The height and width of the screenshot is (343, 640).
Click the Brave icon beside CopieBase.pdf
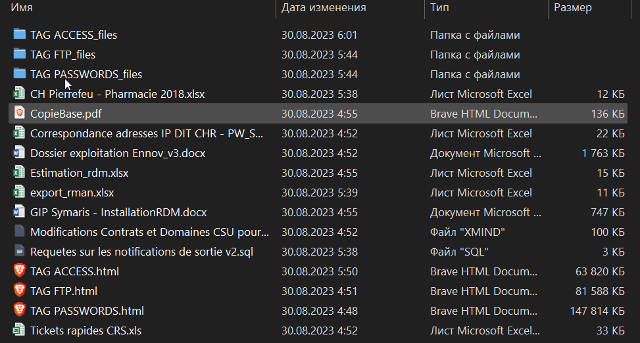coord(19,112)
